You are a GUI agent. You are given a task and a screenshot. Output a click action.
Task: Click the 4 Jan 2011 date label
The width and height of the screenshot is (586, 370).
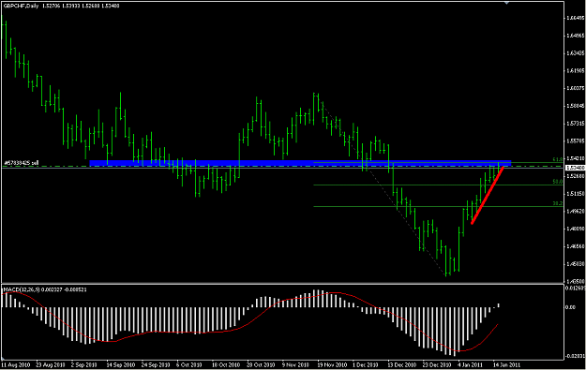tap(470, 364)
